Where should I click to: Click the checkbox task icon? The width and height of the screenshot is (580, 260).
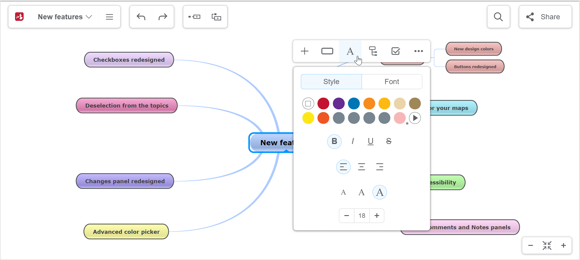(395, 51)
